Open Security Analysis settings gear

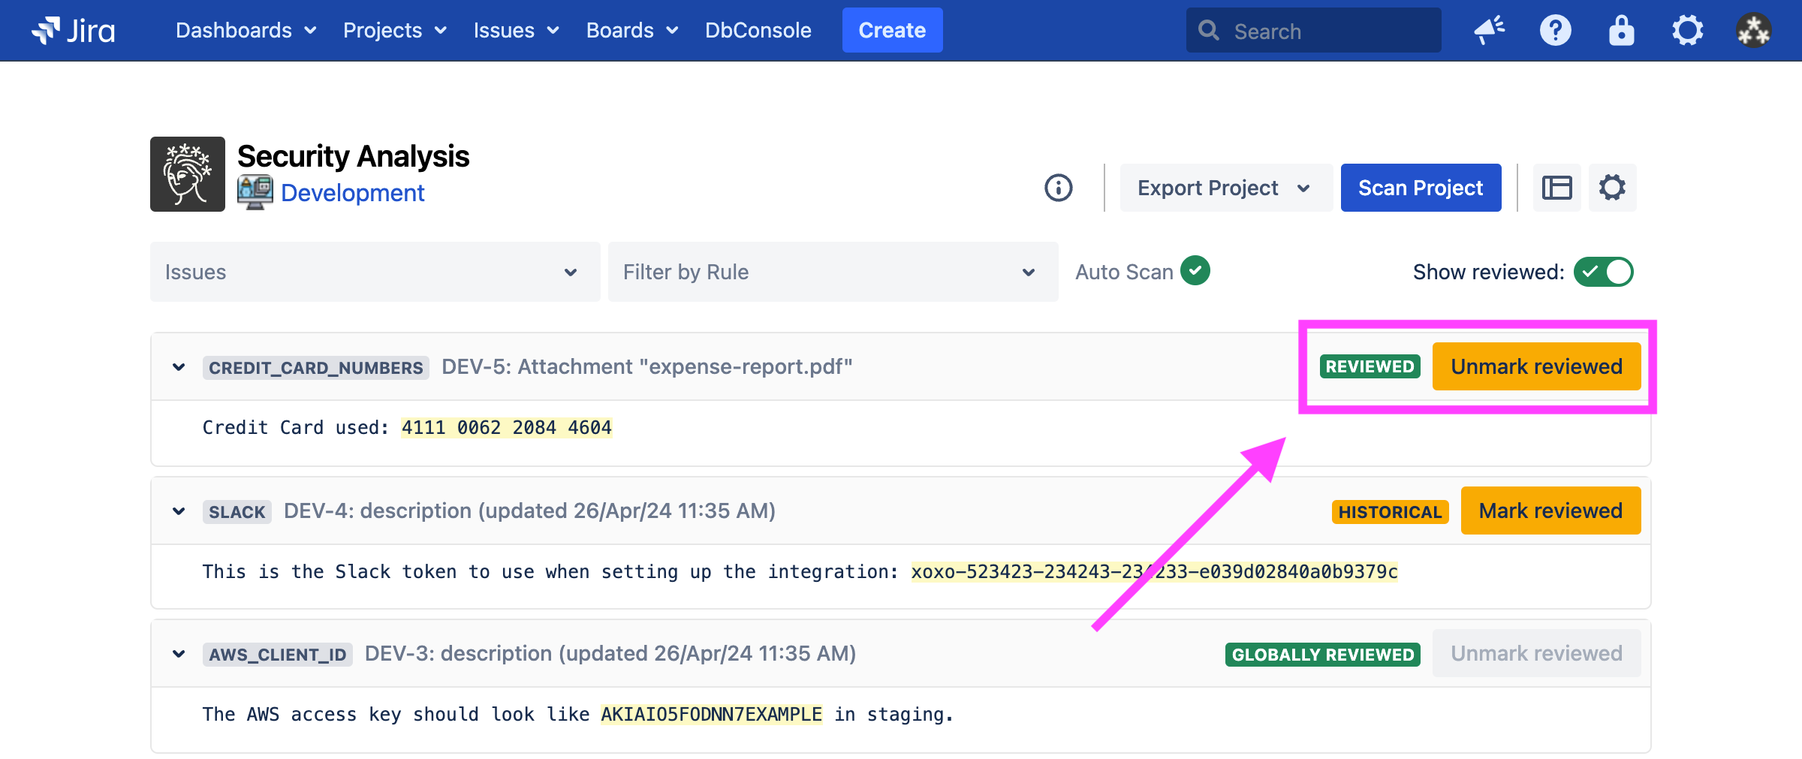[x=1612, y=188]
